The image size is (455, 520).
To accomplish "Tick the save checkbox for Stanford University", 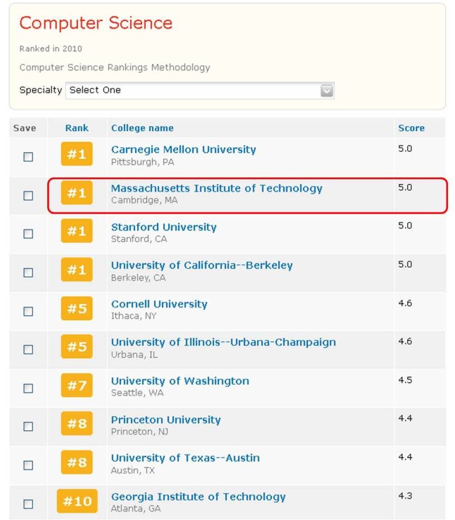I will point(28,234).
